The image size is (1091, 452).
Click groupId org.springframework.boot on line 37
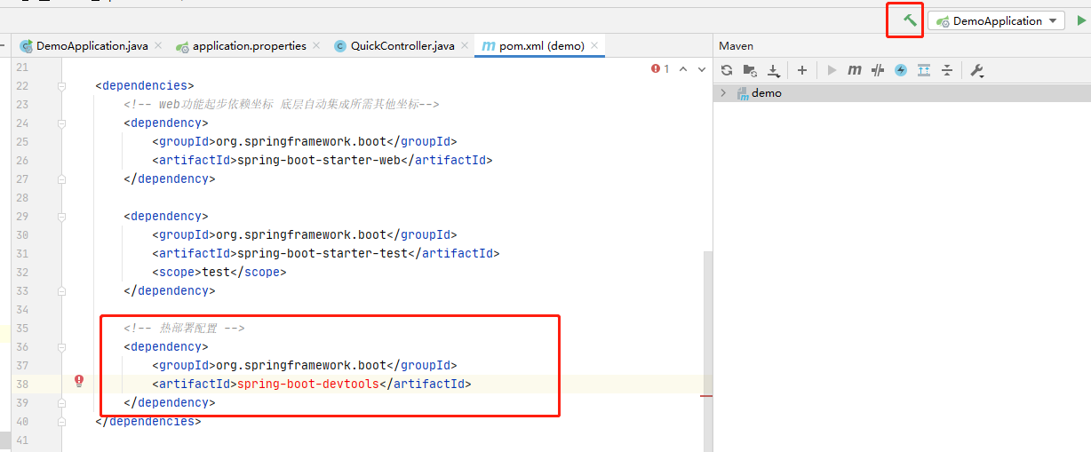tap(301, 365)
